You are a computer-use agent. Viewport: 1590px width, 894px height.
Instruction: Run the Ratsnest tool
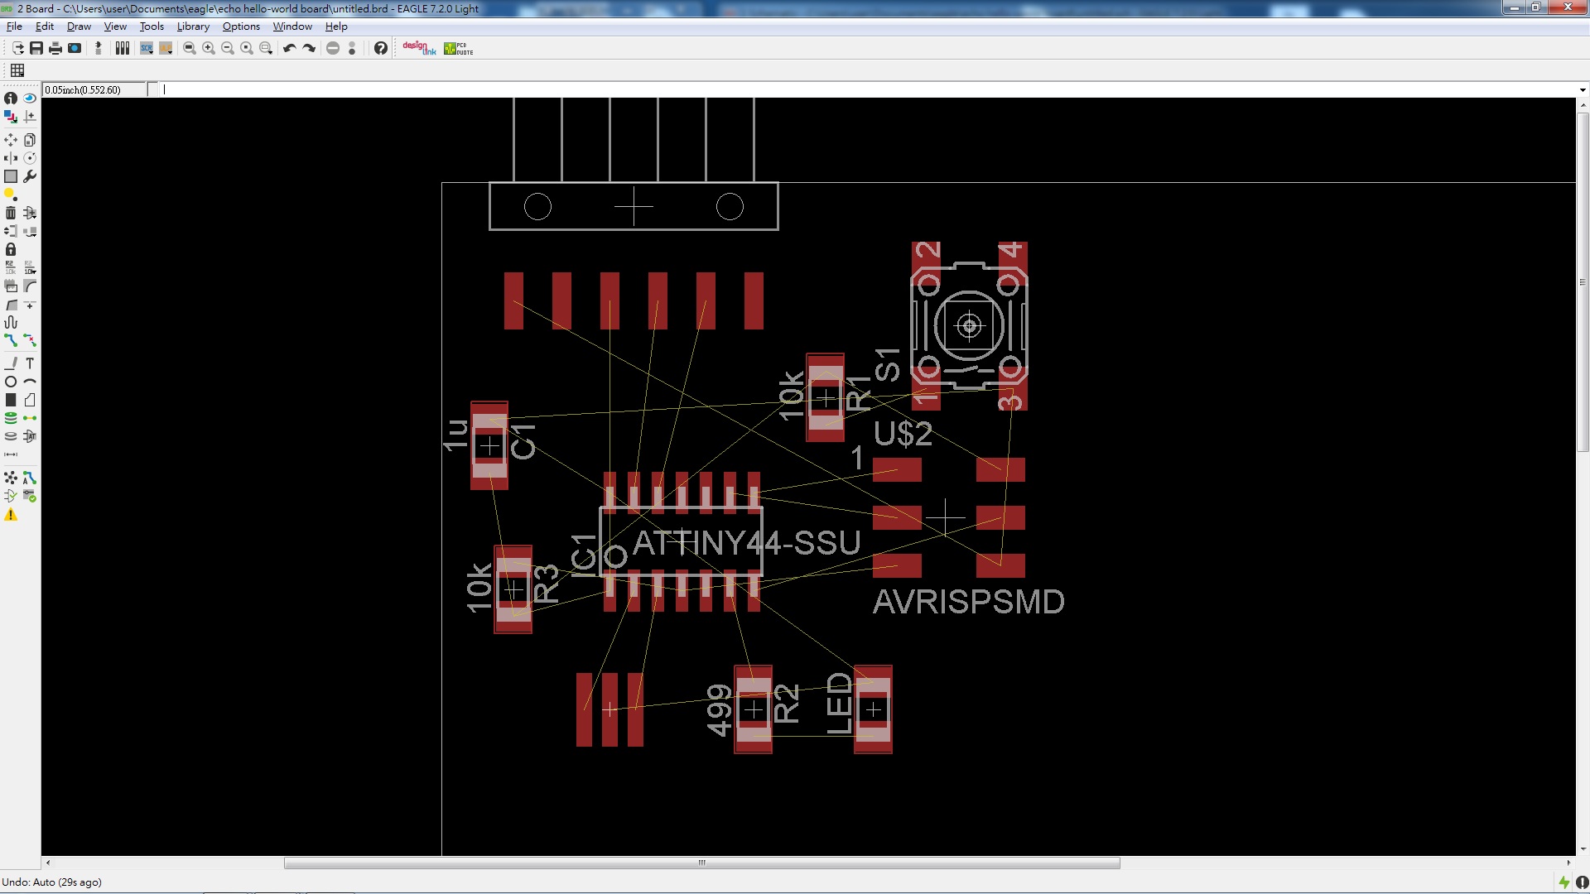(x=11, y=478)
